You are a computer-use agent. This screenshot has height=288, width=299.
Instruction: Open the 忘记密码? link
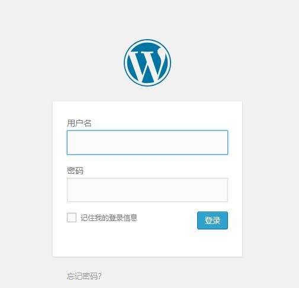(84, 276)
